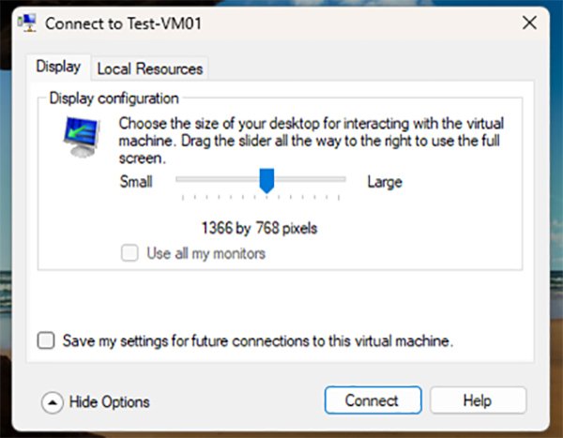Click the monitor icon in Display configuration
This screenshot has height=438, width=563.
pos(82,137)
